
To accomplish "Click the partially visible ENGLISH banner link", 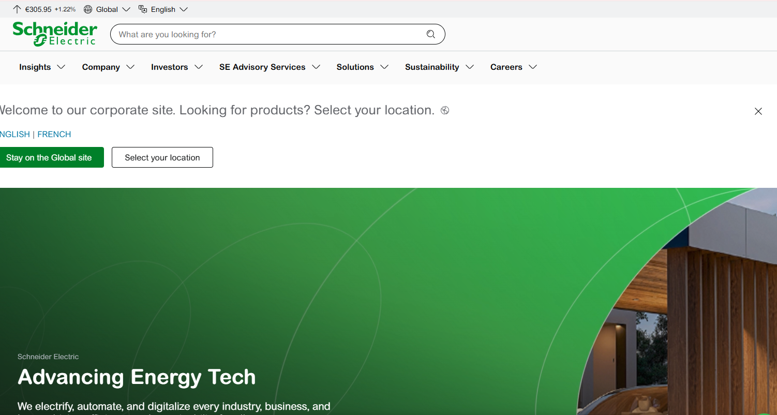I will click(15, 135).
